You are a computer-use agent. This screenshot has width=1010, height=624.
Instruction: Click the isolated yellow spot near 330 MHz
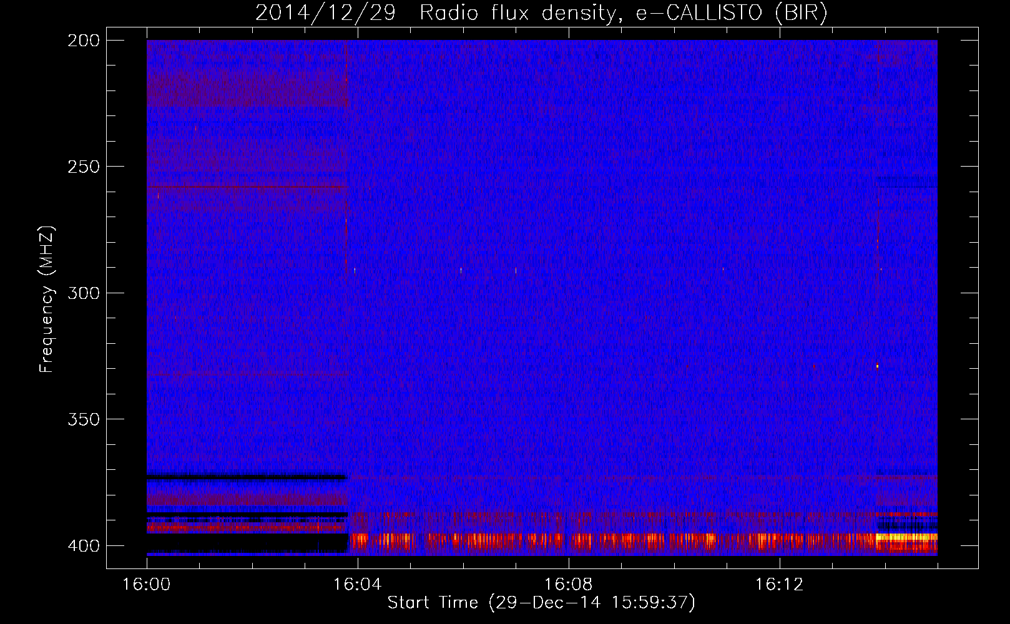(x=877, y=366)
